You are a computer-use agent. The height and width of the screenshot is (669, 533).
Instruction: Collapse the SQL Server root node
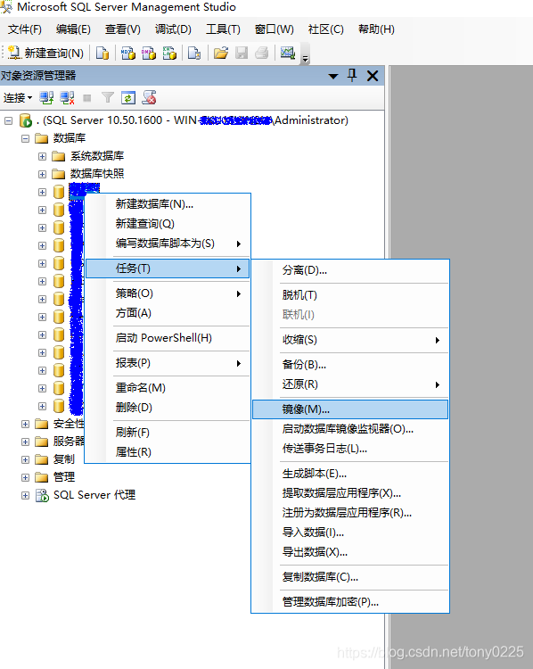(x=8, y=120)
